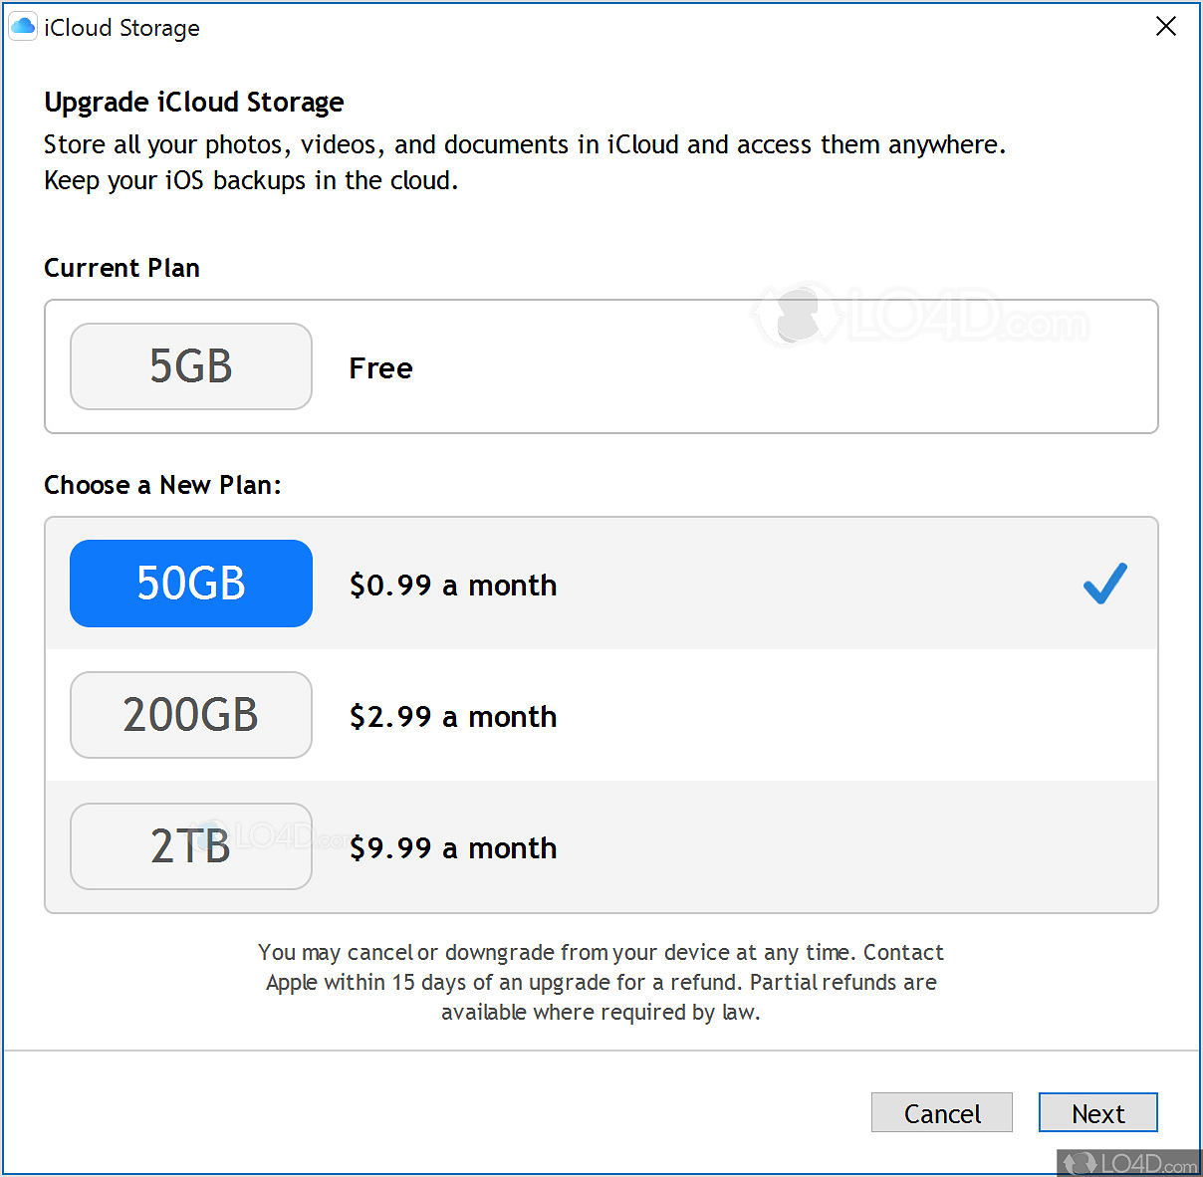
Task: Click the Next button to confirm upgrade
Action: (x=1097, y=1112)
